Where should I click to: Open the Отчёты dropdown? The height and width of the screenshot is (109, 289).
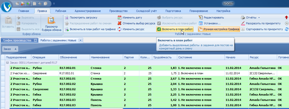pyautogui.click(x=251, y=17)
